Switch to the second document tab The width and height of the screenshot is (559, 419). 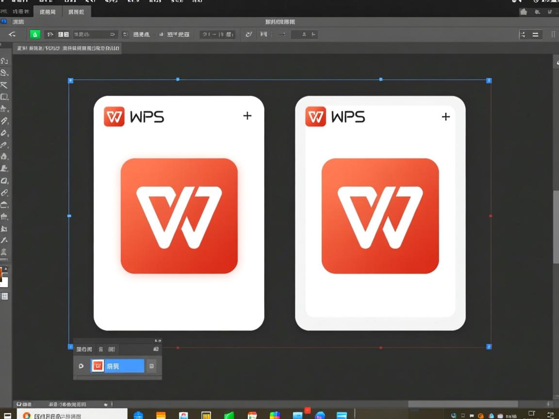click(77, 12)
